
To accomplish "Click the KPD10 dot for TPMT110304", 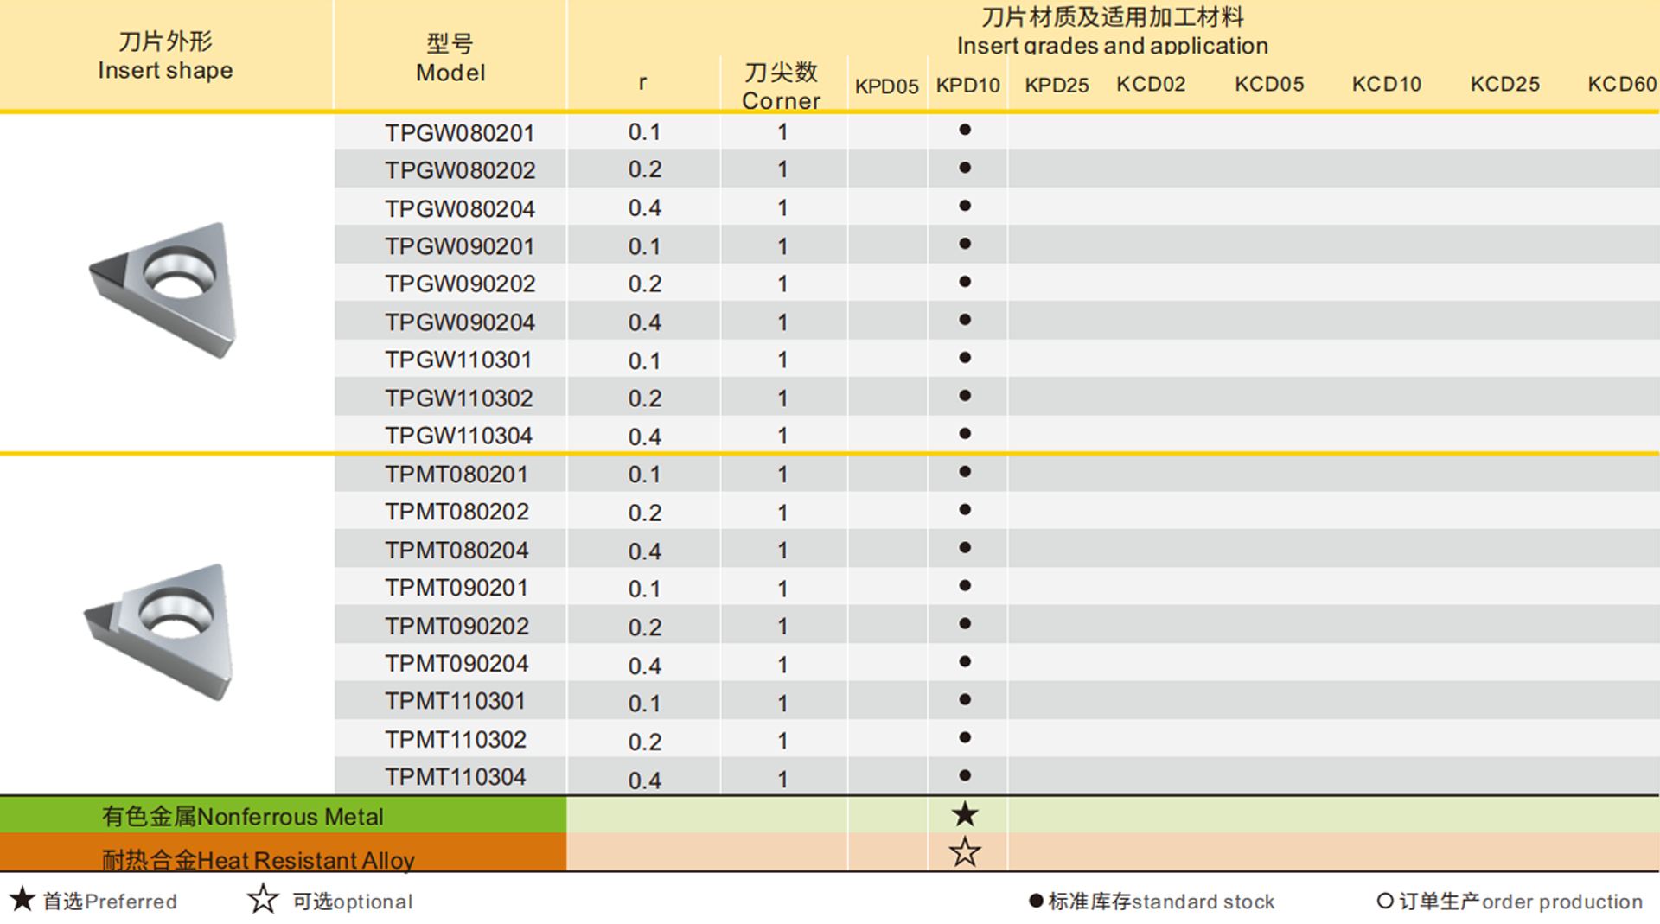I will click(966, 775).
